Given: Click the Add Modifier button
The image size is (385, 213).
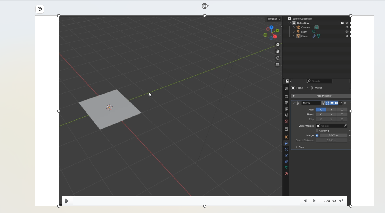Looking at the screenshot, I should (321, 96).
